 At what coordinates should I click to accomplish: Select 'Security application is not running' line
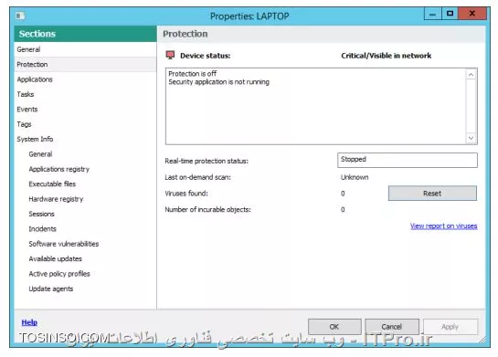218,82
